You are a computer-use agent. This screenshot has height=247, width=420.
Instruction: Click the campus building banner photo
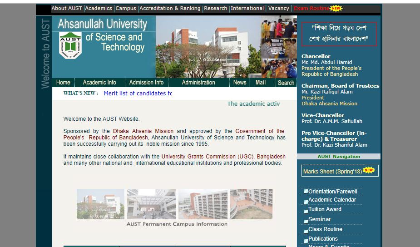point(208,47)
